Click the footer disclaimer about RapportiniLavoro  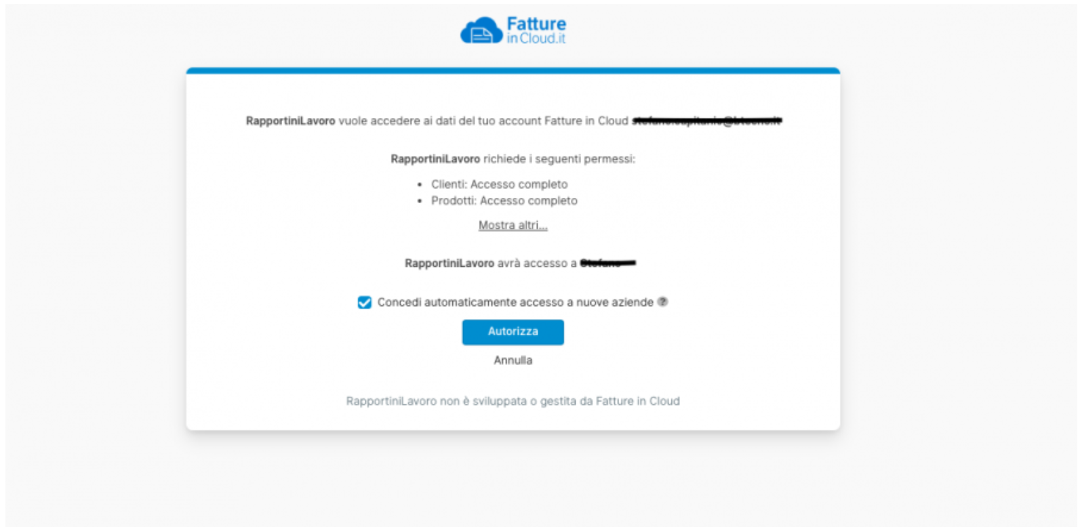513,401
